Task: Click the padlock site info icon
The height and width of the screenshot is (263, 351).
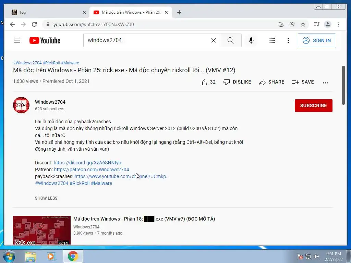Action: click(48, 24)
